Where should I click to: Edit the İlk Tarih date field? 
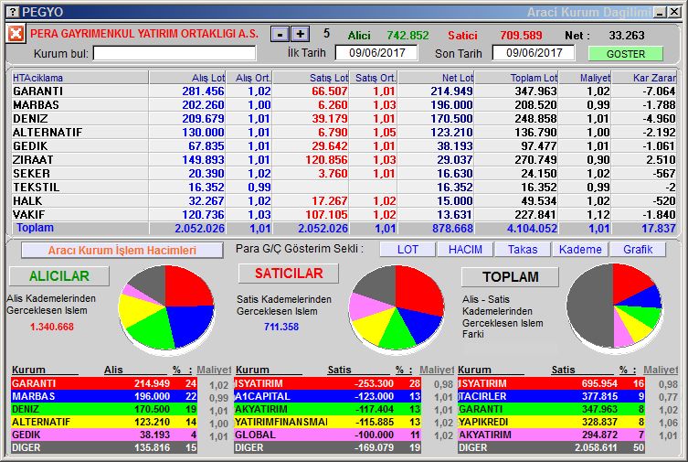click(x=376, y=53)
